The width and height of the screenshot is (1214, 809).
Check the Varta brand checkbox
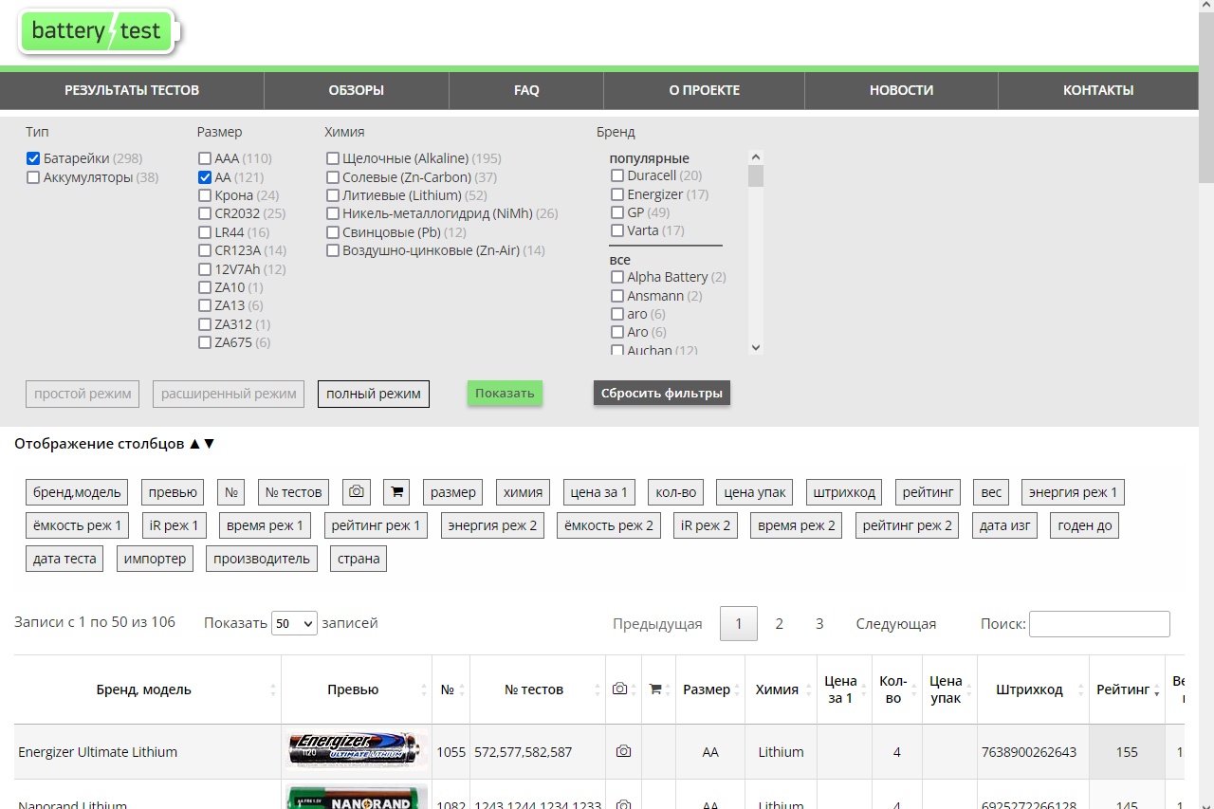point(617,230)
